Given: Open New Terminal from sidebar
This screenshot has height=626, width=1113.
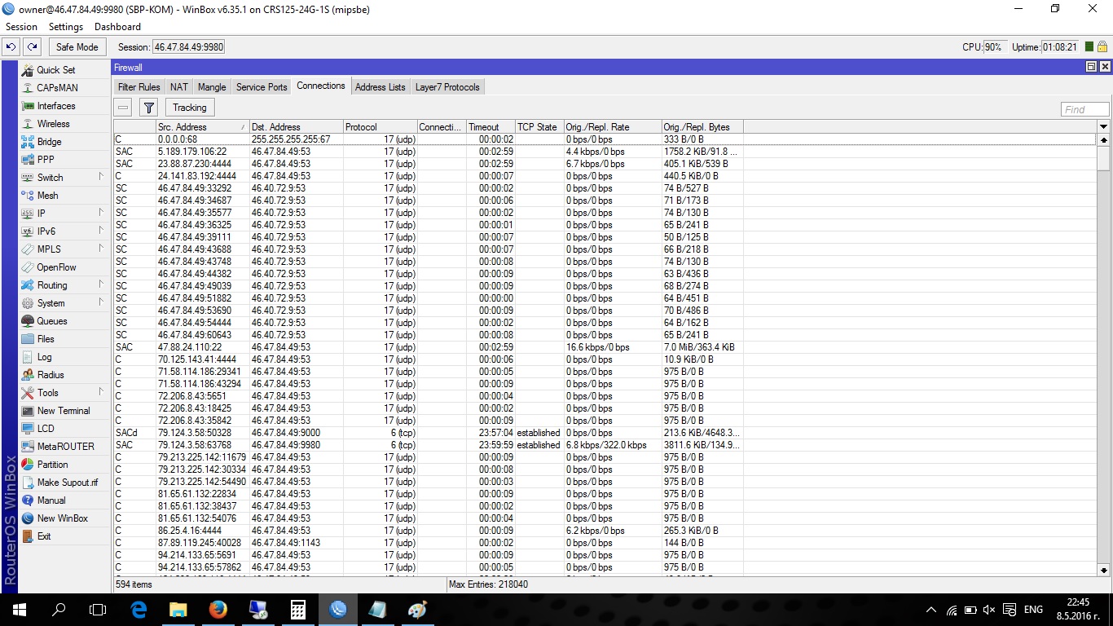Looking at the screenshot, I should click(63, 411).
